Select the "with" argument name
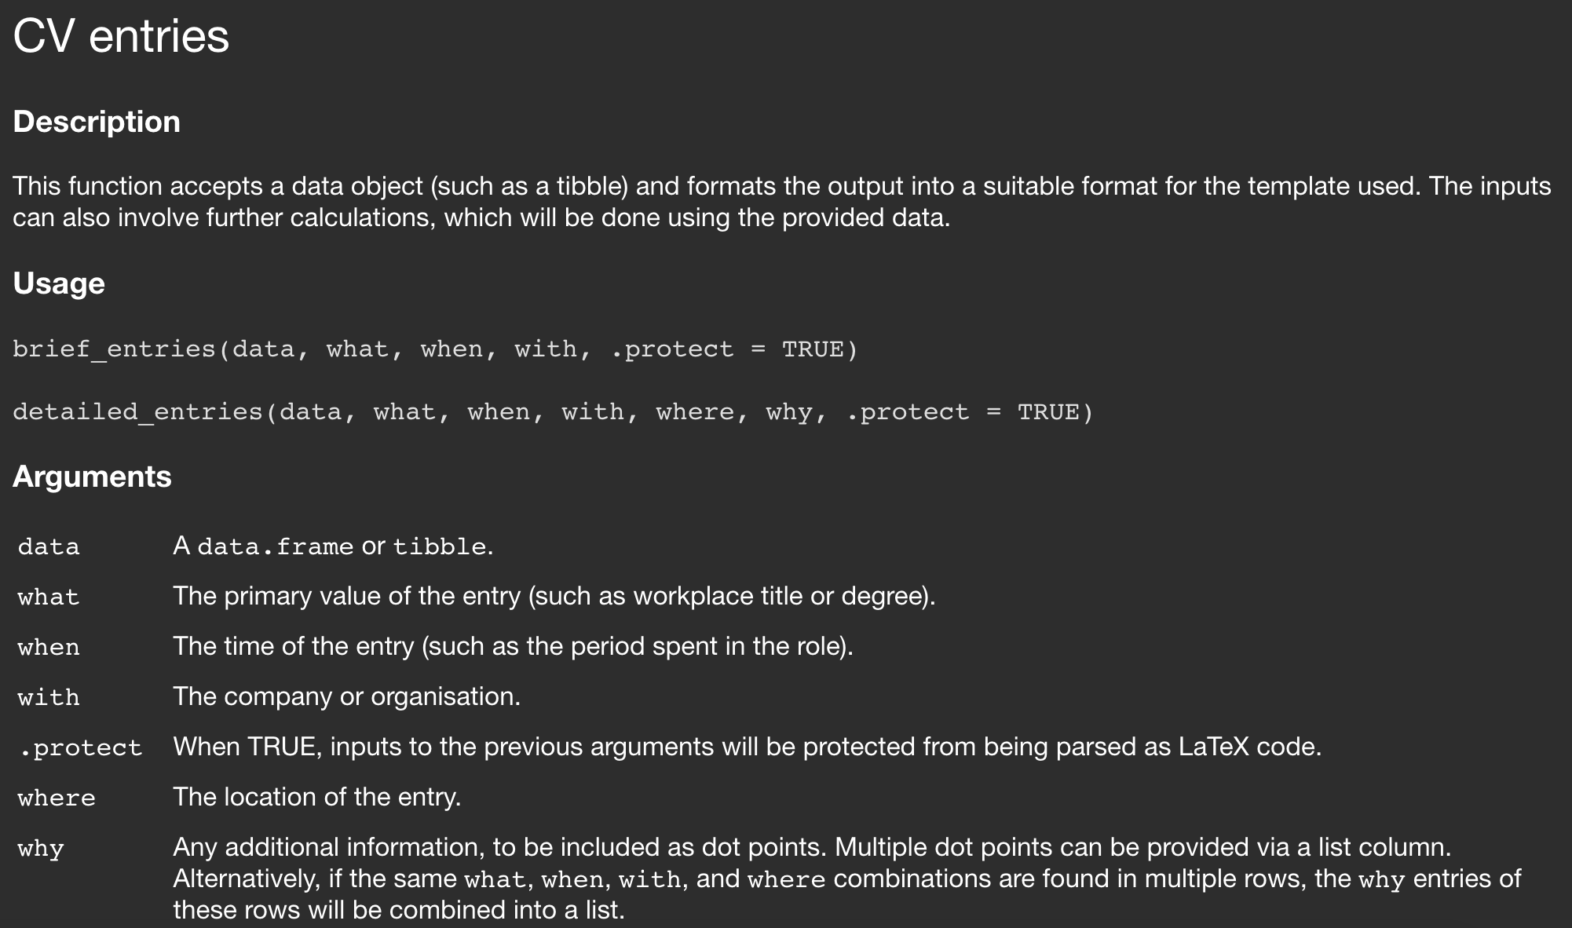The image size is (1572, 928). 49,697
